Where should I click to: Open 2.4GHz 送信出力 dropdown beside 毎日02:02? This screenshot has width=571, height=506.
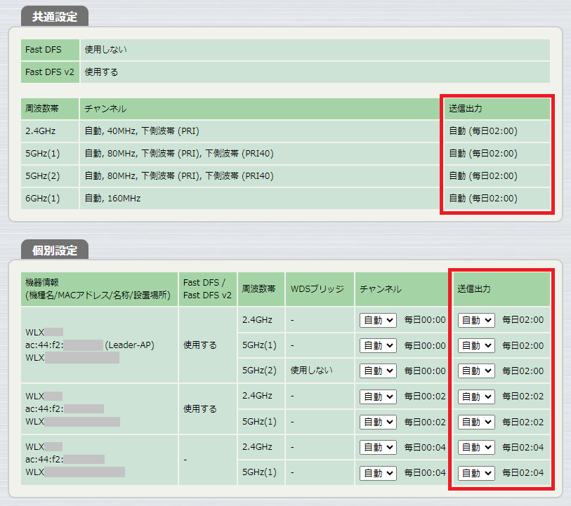[x=476, y=396]
